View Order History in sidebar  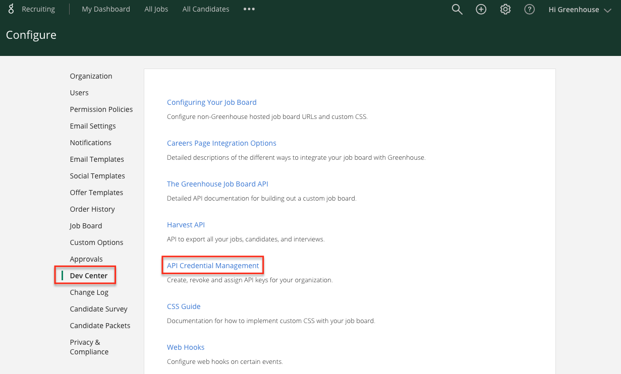point(92,209)
